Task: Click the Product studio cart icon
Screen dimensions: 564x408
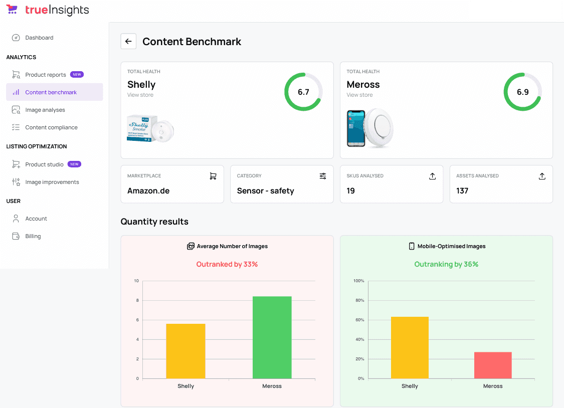Action: coord(16,164)
